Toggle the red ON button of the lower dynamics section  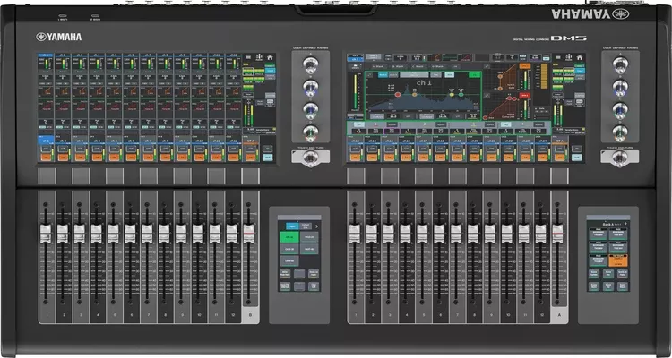tap(525, 95)
